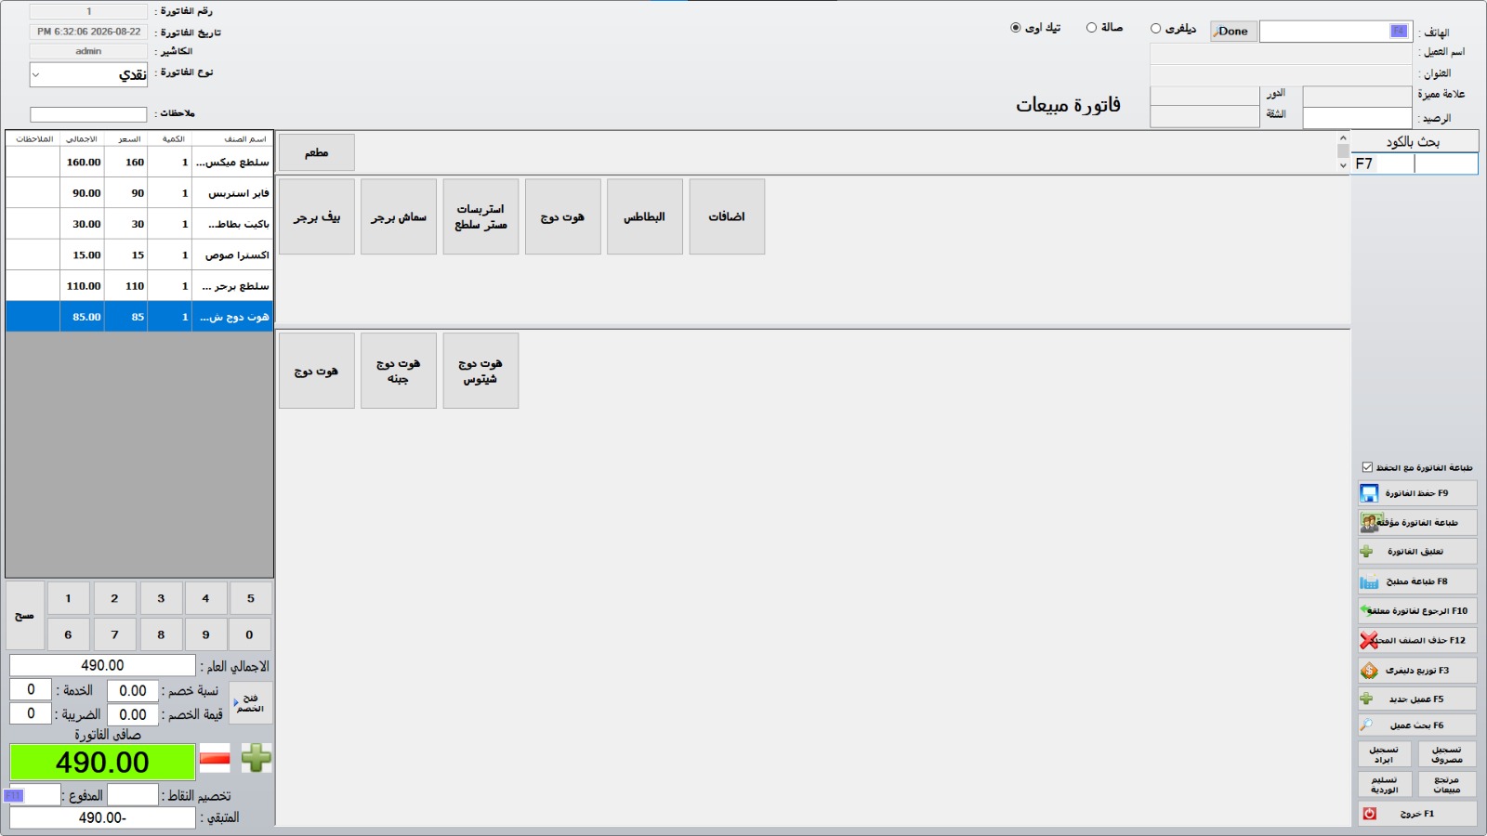This screenshot has width=1487, height=836.
Task: Click the green plus icon beside net total
Action: click(257, 758)
